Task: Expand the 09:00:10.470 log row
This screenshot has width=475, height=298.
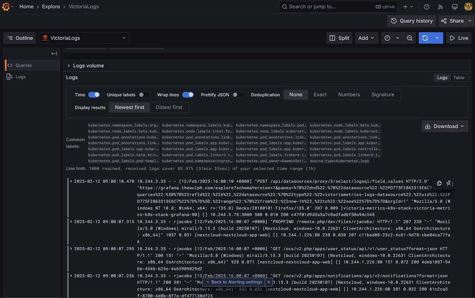Action: (x=71, y=181)
